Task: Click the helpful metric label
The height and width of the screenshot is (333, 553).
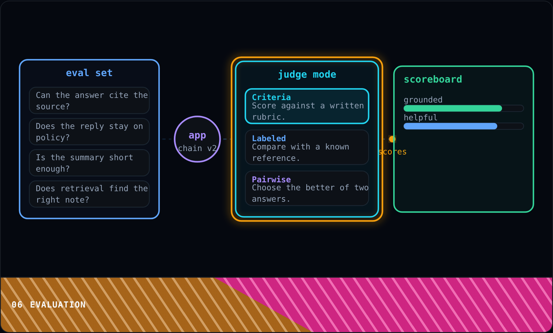Action: click(x=420, y=118)
